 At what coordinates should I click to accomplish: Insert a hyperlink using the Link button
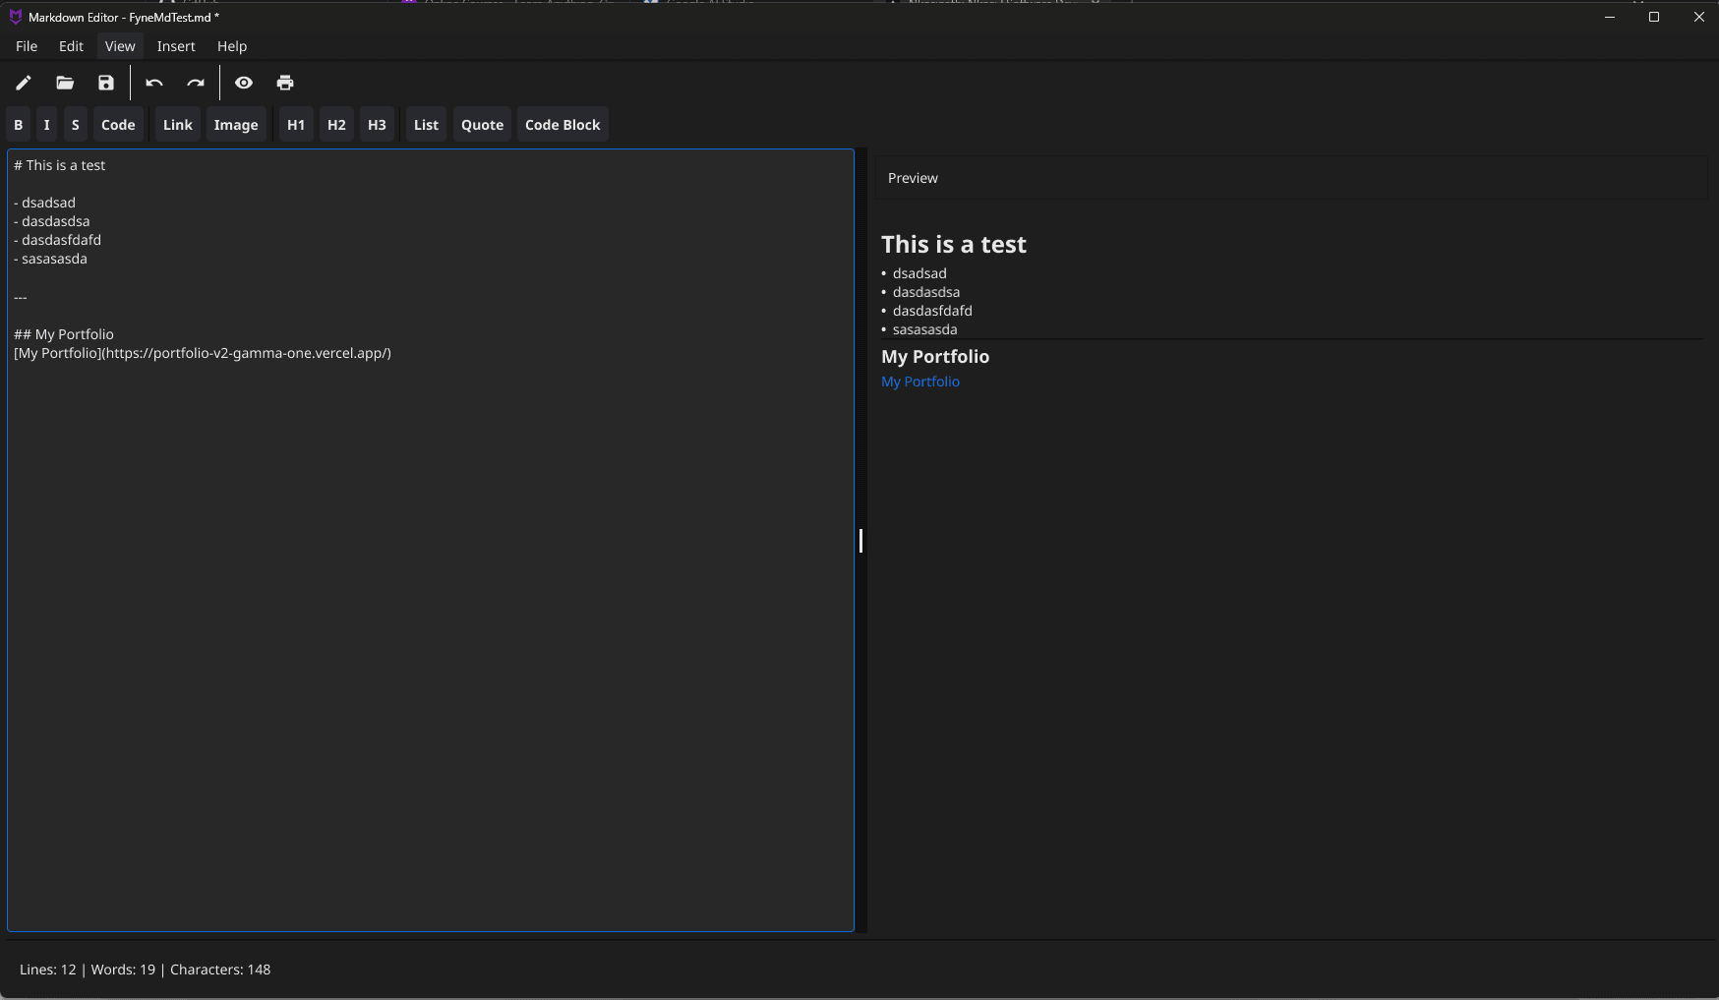point(178,125)
